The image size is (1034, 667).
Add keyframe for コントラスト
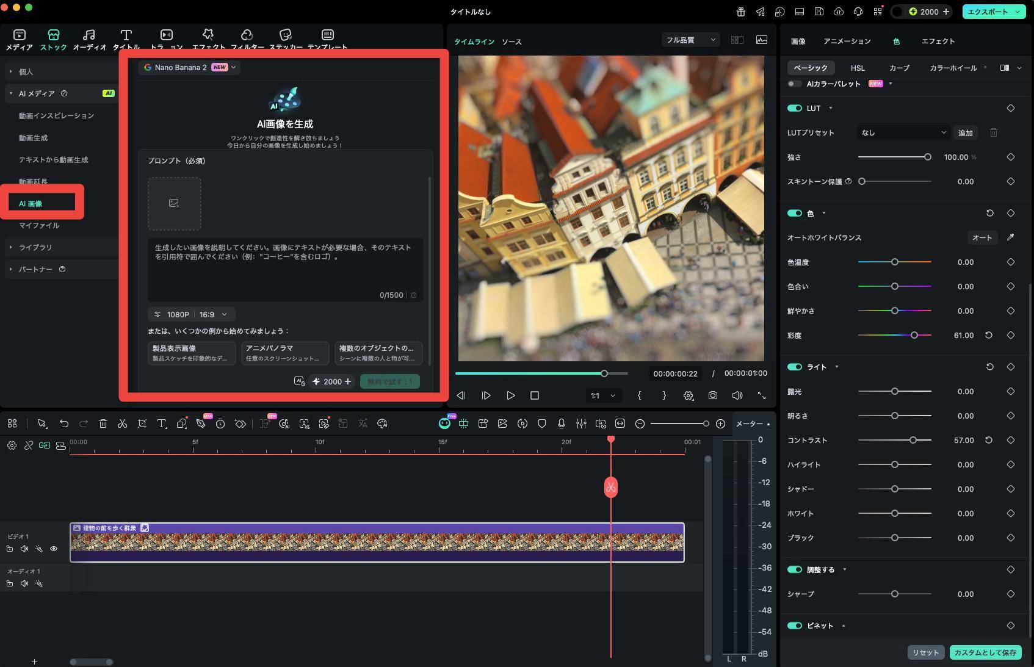tap(1010, 440)
